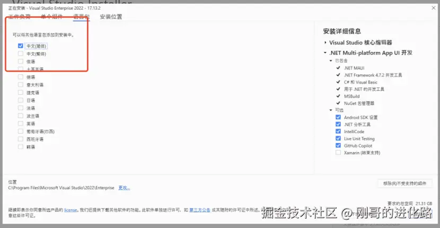Click the C# 和 Visual Basic item
Screen dimensions: 440x228
point(360,82)
